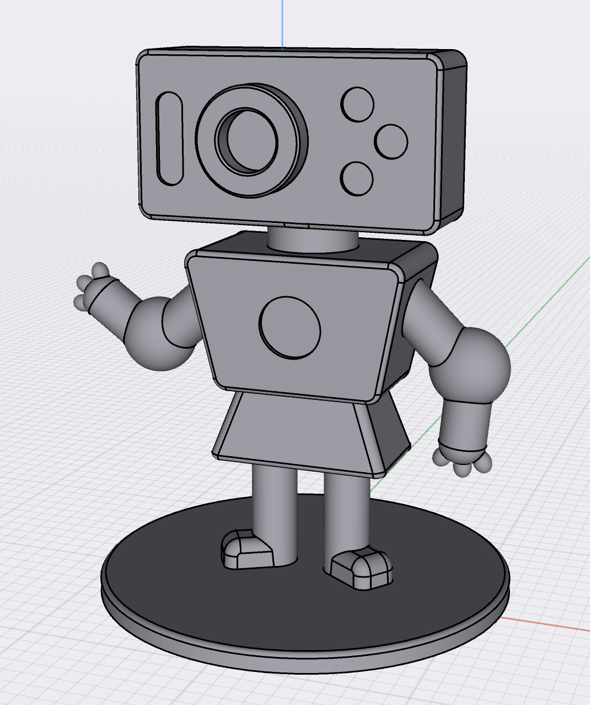Select the lowest round button on head face
This screenshot has height=705, width=590.
click(x=357, y=179)
